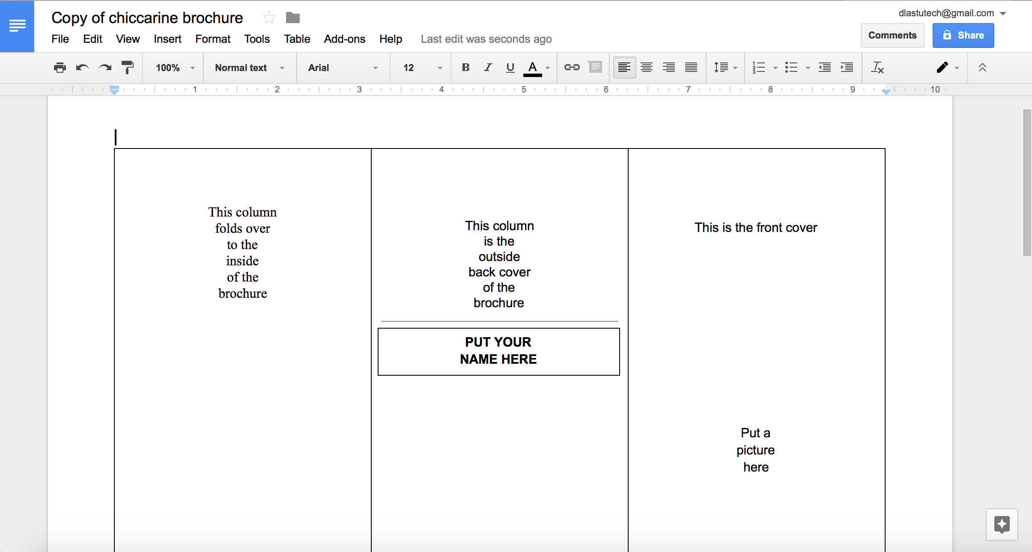Click the numbered list icon
Screen dimensions: 1032x552
point(759,68)
